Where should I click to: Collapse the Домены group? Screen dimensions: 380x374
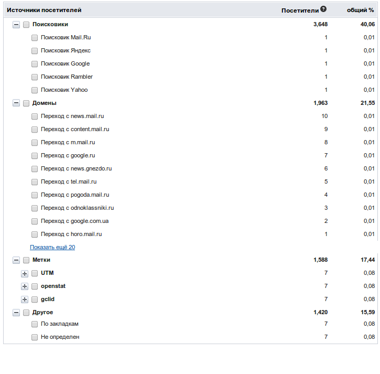16,103
